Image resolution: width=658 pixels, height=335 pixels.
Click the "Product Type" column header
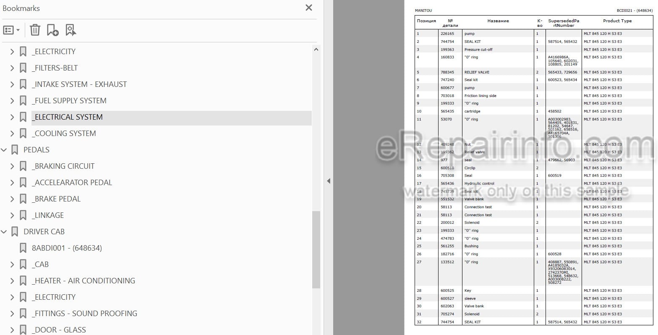(x=617, y=21)
